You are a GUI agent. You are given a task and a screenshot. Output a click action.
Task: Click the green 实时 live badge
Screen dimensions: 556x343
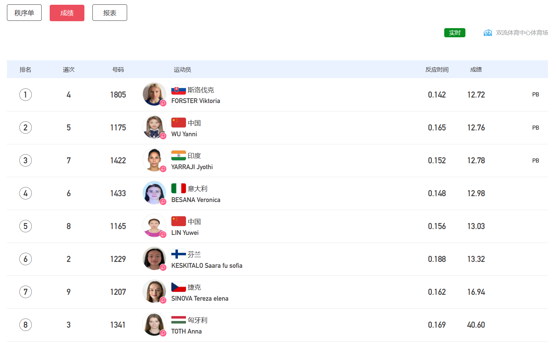[x=454, y=33]
